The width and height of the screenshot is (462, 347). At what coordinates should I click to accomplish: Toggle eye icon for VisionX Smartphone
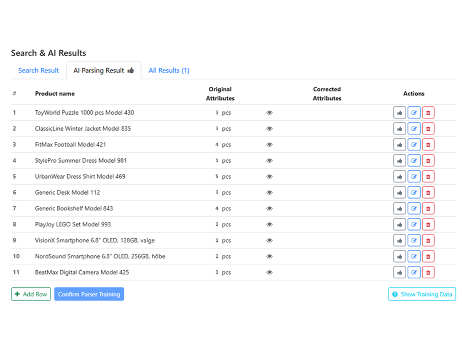[269, 241]
